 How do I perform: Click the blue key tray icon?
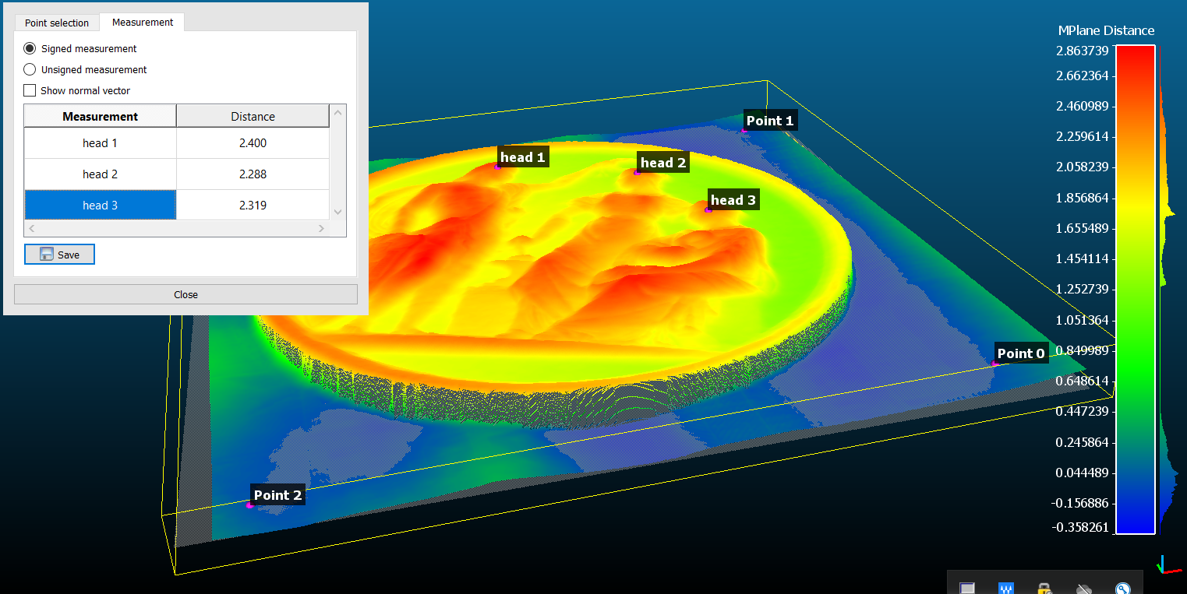1123,589
